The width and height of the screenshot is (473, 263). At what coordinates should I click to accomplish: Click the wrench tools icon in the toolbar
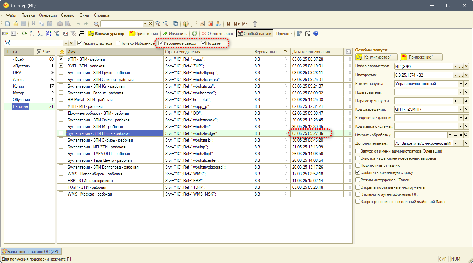(x=255, y=24)
